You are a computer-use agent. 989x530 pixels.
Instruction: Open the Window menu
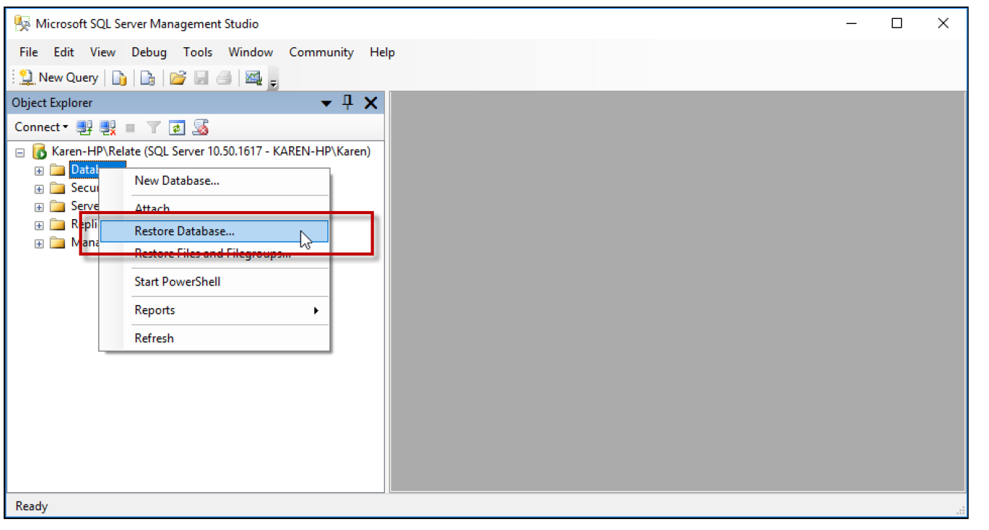pos(250,52)
